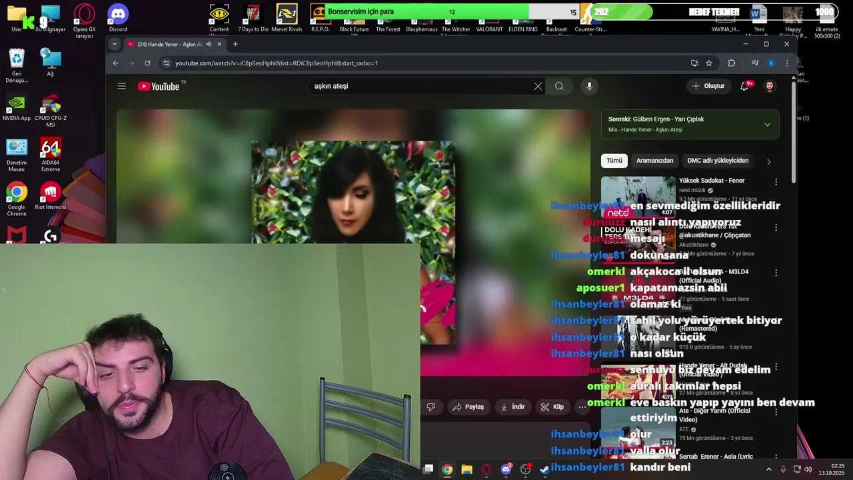Open CPUID CPU-Z MSI desktop icon
This screenshot has width=853, height=480.
[x=51, y=111]
